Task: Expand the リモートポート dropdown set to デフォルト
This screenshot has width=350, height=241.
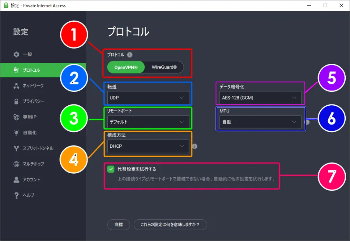Action: (x=148, y=122)
